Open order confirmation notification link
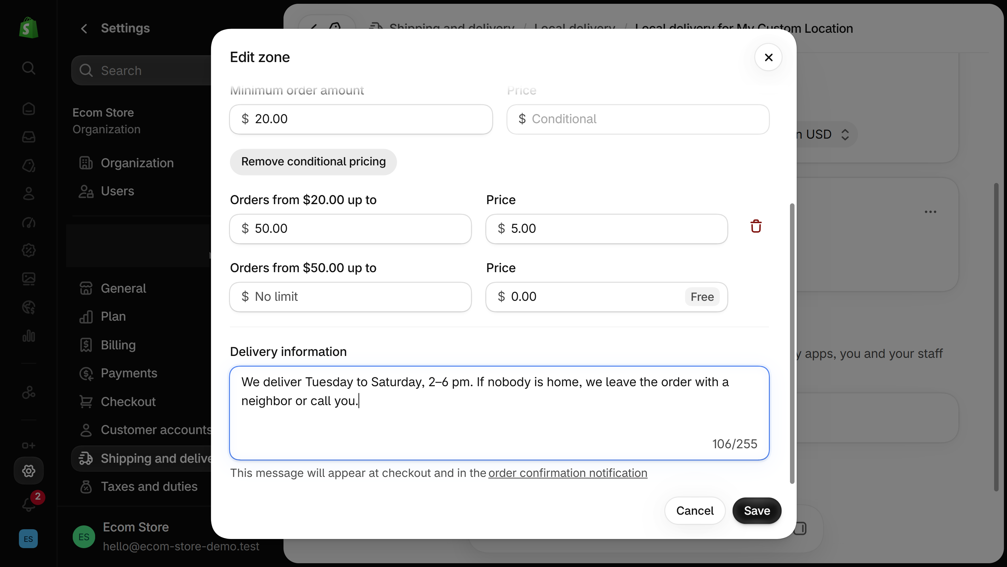The image size is (1007, 567). [568, 473]
